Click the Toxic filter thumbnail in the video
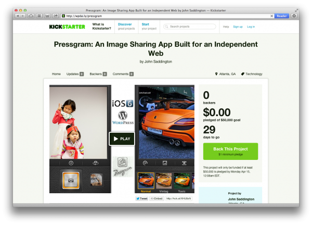The image size is (312, 225). click(x=181, y=181)
